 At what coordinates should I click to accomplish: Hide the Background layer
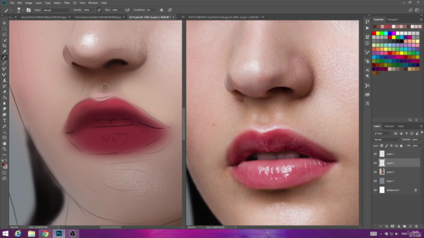coord(375,190)
